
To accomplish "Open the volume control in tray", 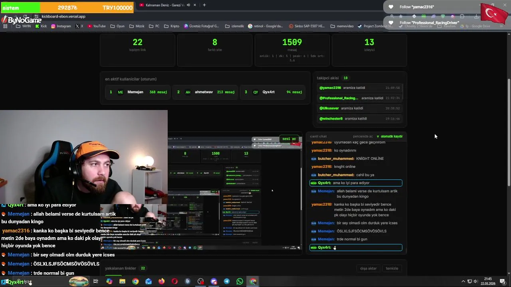I will (475, 281).
